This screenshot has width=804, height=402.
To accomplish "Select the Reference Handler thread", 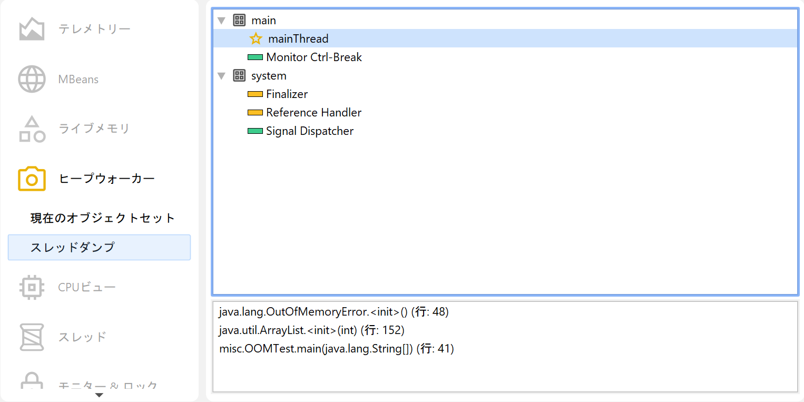I will pos(313,113).
